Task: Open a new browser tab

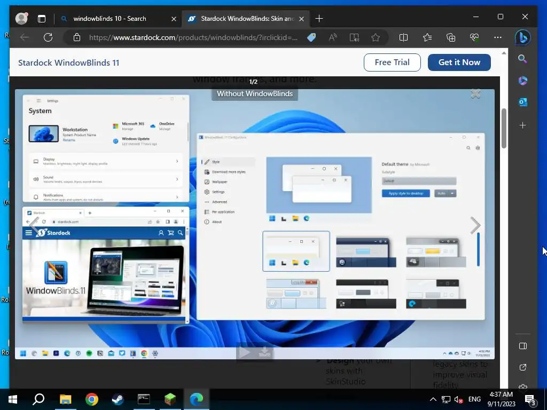Action: click(319, 19)
